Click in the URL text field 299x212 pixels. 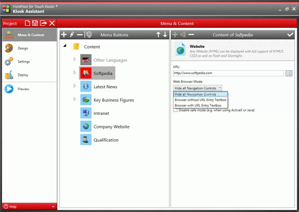click(x=228, y=73)
